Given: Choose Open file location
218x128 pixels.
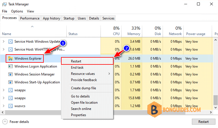Looking at the screenshot, I should (87, 103).
